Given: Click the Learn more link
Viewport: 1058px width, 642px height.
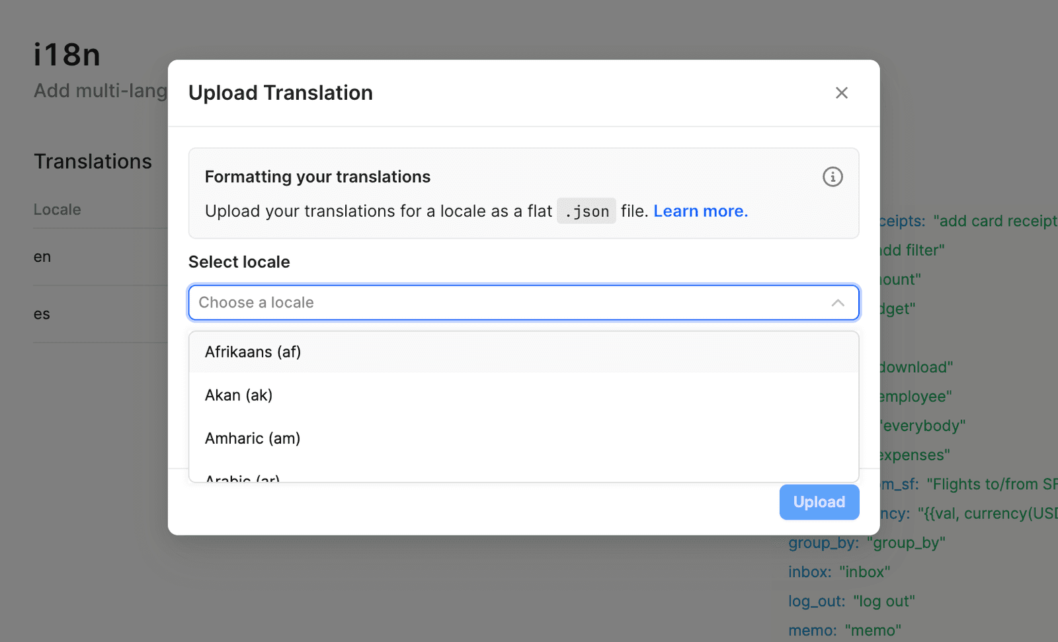Looking at the screenshot, I should tap(700, 210).
